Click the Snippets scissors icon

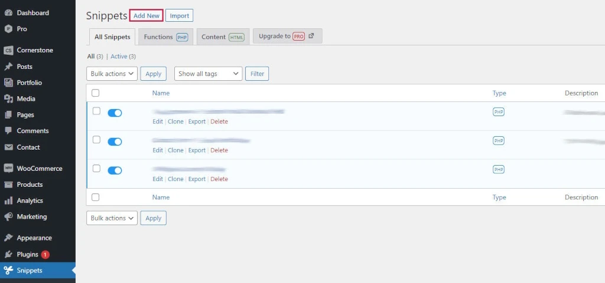coord(8,270)
